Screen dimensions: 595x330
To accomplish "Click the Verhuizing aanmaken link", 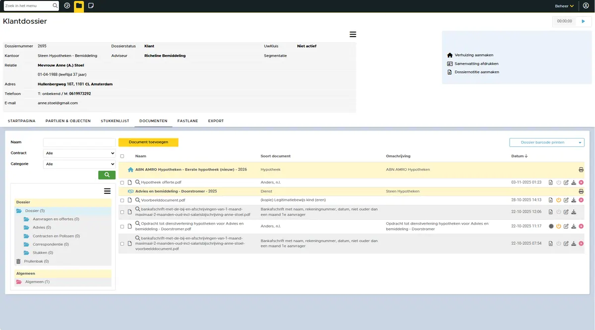I will 474,55.
